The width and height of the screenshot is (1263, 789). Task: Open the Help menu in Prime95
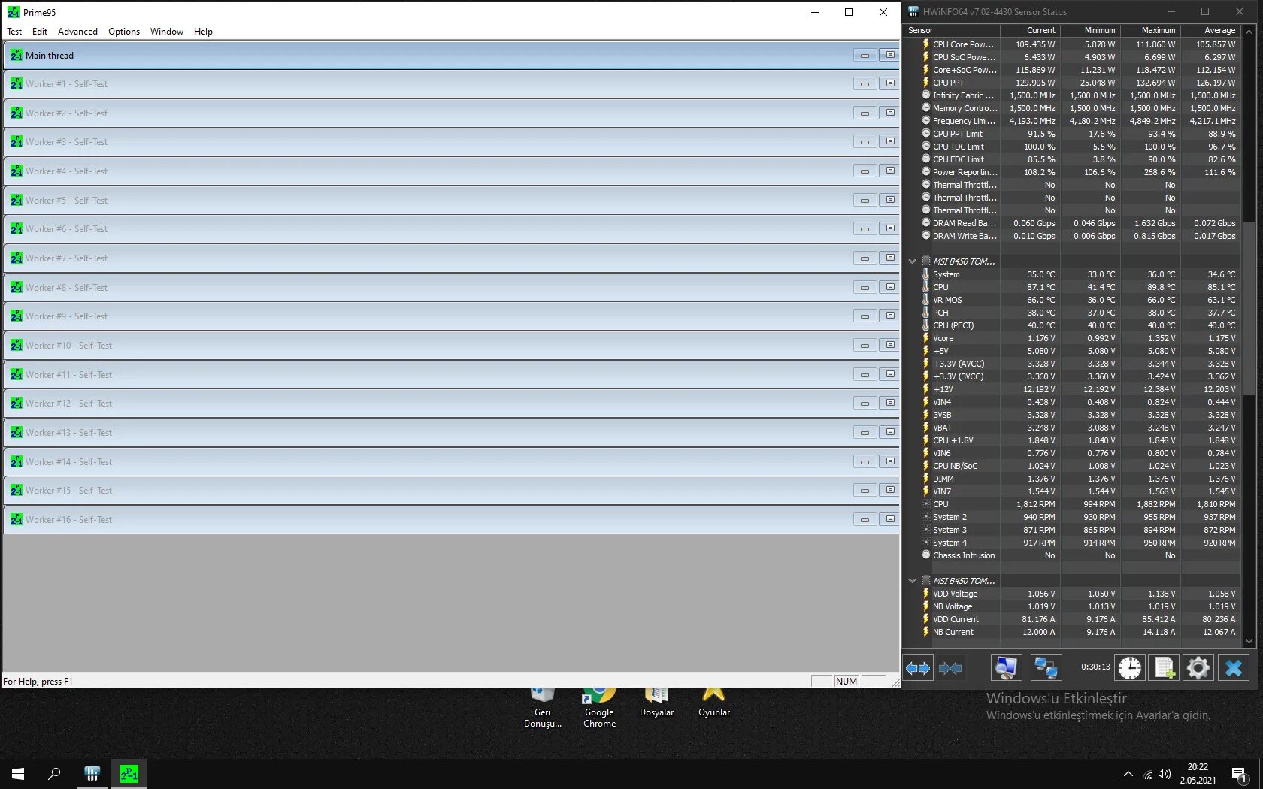[203, 32]
